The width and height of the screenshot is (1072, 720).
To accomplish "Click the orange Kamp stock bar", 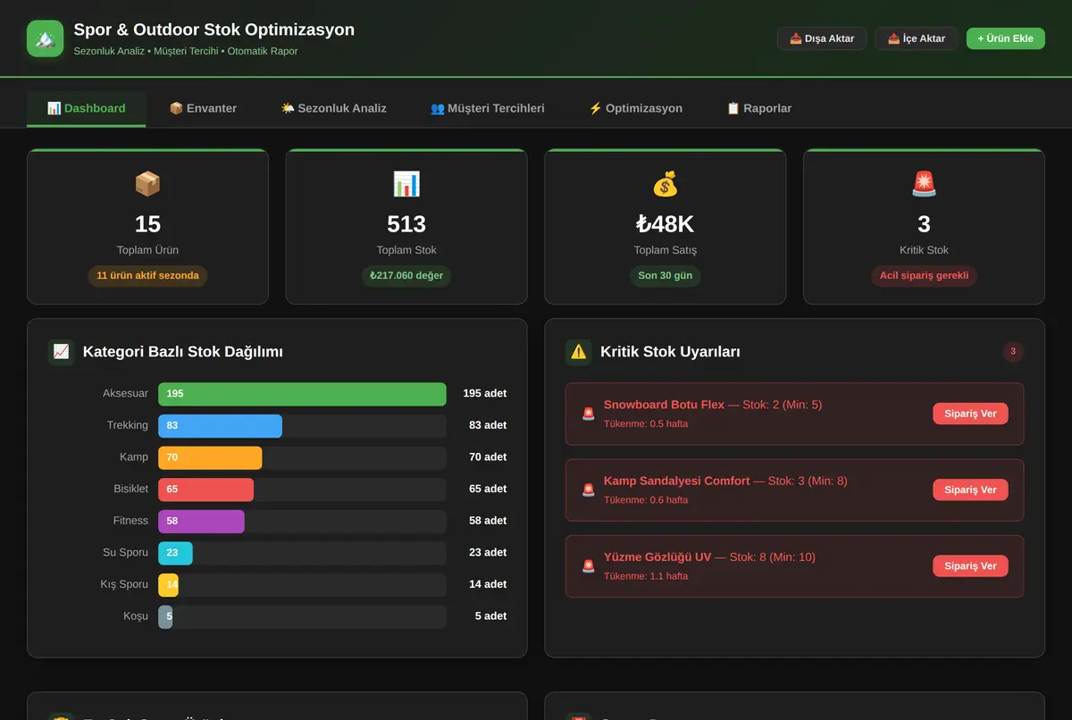I will pos(210,457).
